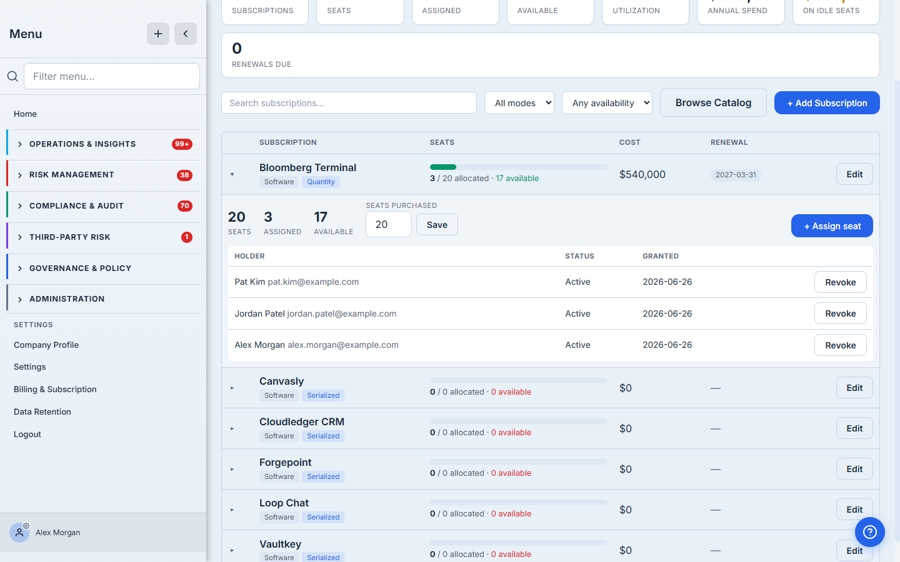This screenshot has height=562, width=900.
Task: Expand the Risk Management menu section
Action: click(103, 175)
